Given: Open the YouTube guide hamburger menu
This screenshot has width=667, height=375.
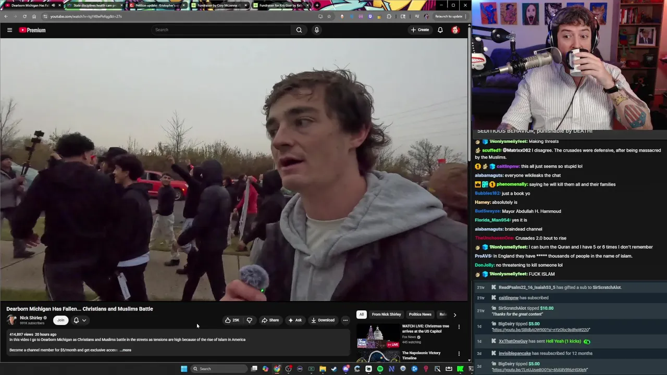Looking at the screenshot, I should click(x=9, y=30).
